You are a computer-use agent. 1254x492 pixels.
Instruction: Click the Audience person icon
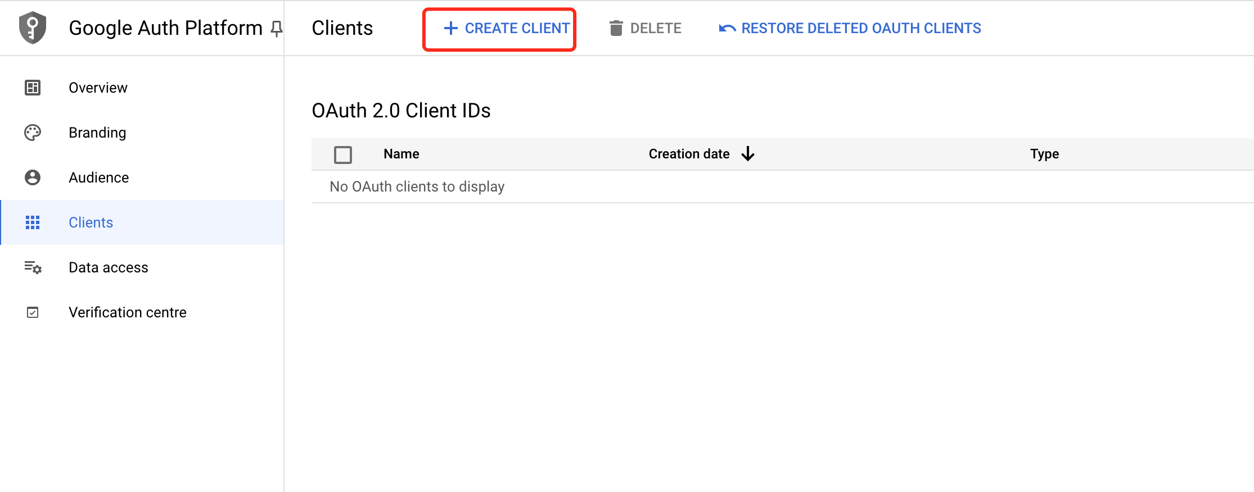(33, 177)
